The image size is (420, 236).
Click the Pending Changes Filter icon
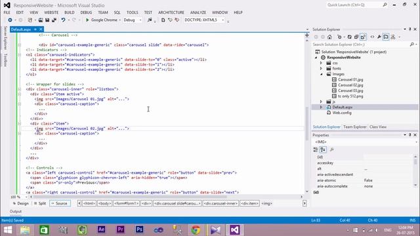pyautogui.click(x=339, y=37)
